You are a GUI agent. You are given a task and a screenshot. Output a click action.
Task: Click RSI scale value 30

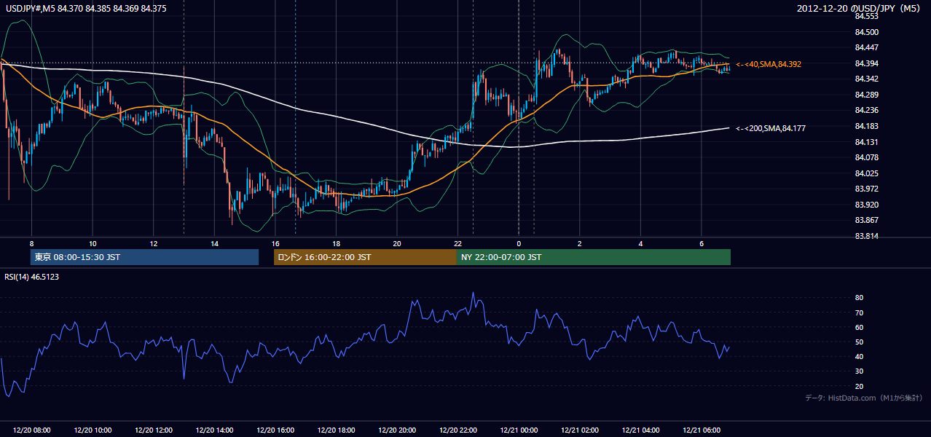tap(859, 371)
